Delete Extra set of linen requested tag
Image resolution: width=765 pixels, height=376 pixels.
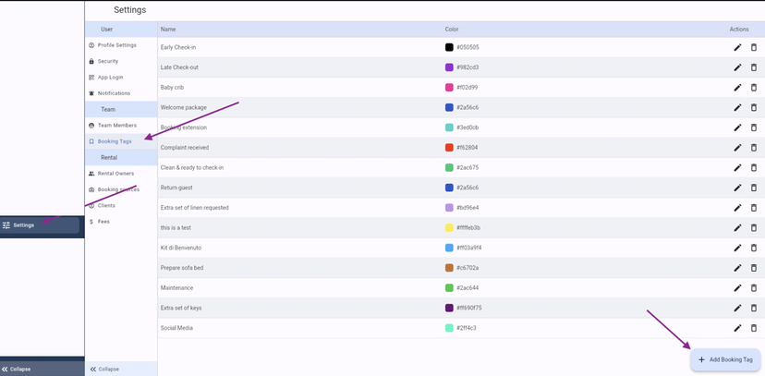pyautogui.click(x=753, y=208)
